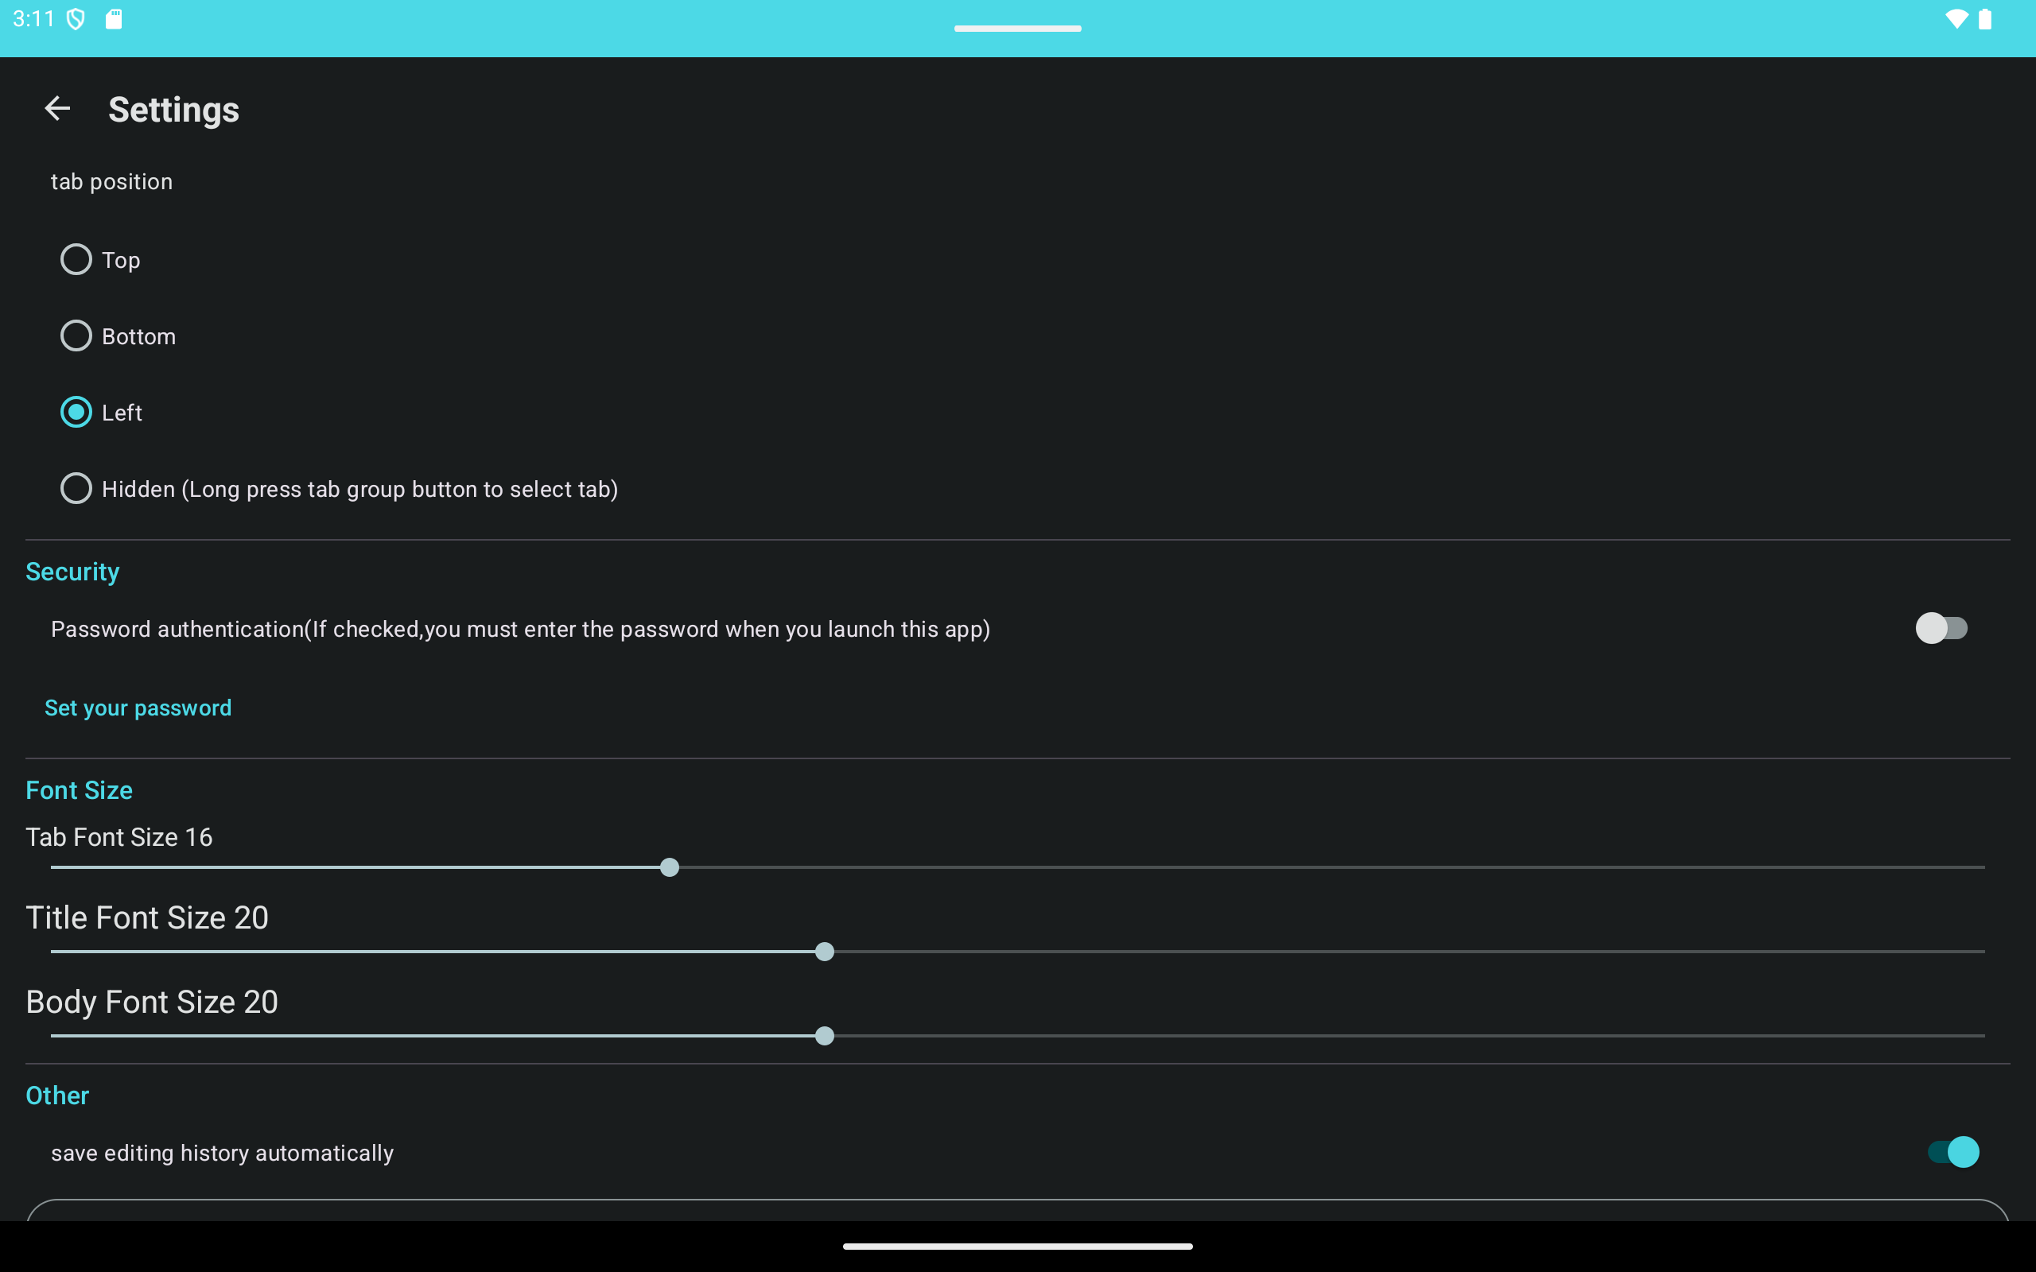Click the Settings page title

click(173, 110)
